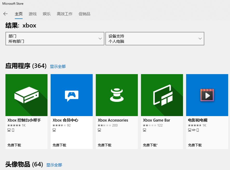Open the Xbox 控制台小帮手 green console icon
The height and width of the screenshot is (170, 230).
click(26, 95)
